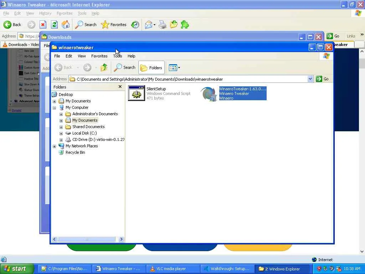This screenshot has height=274, width=365.
Task: Switch to Winaero Tweaker taskbar button
Action: click(118, 269)
